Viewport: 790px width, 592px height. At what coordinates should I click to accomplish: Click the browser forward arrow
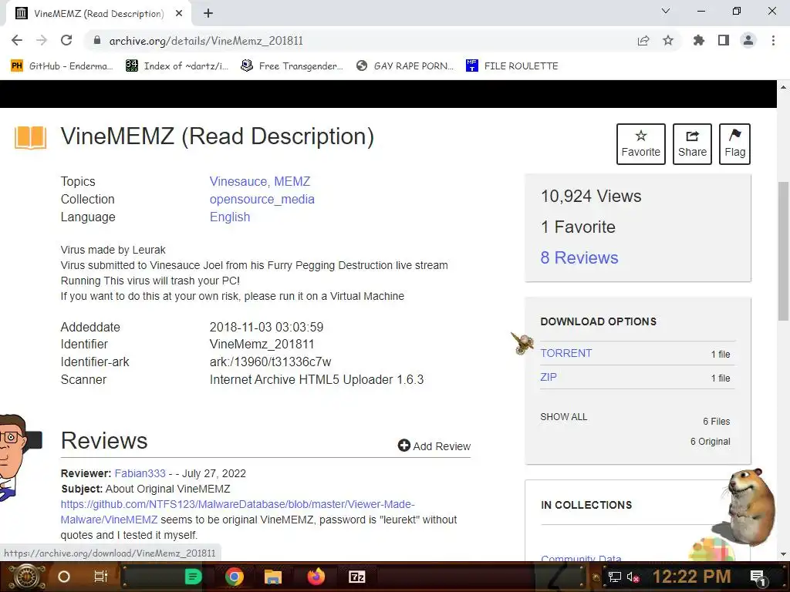[42, 40]
